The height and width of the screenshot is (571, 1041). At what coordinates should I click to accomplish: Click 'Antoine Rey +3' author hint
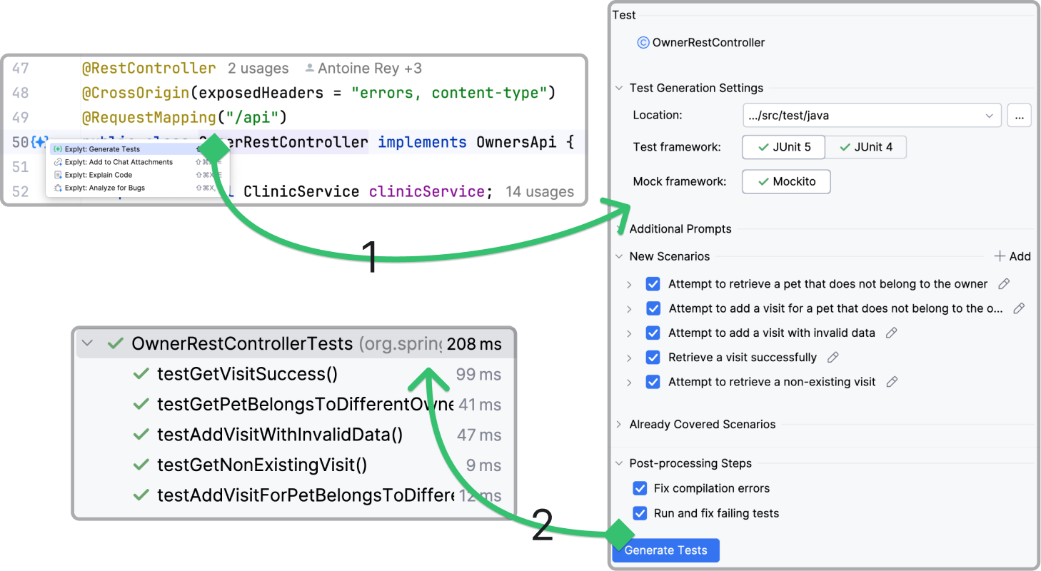click(370, 69)
